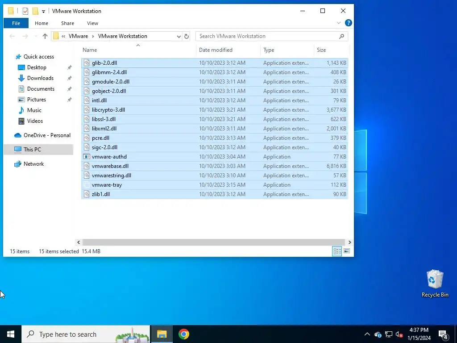Image resolution: width=457 pixels, height=343 pixels.
Task: Expand the ribbon with the chevron
Action: (338, 23)
